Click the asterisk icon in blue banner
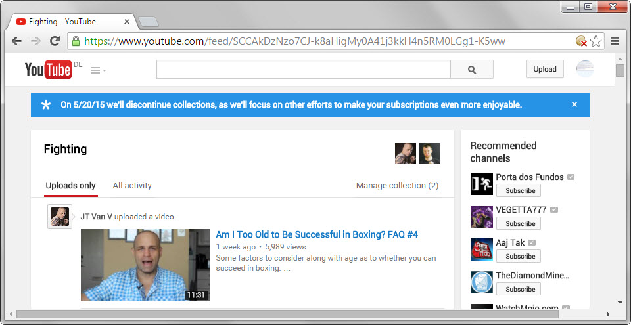 (x=46, y=105)
